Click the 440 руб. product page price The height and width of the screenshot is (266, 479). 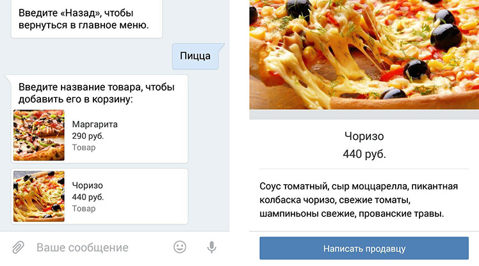click(x=364, y=154)
